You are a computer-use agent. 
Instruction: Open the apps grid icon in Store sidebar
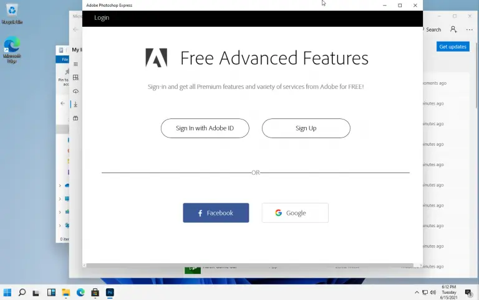[75, 64]
